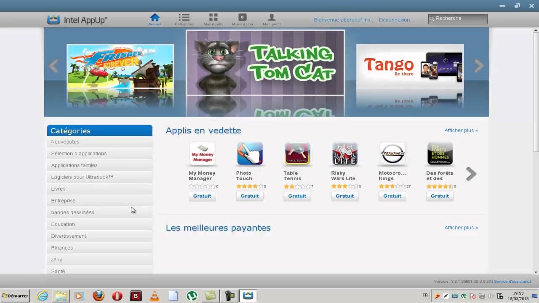
Task: Select Applications tactiles category
Action: click(x=100, y=165)
